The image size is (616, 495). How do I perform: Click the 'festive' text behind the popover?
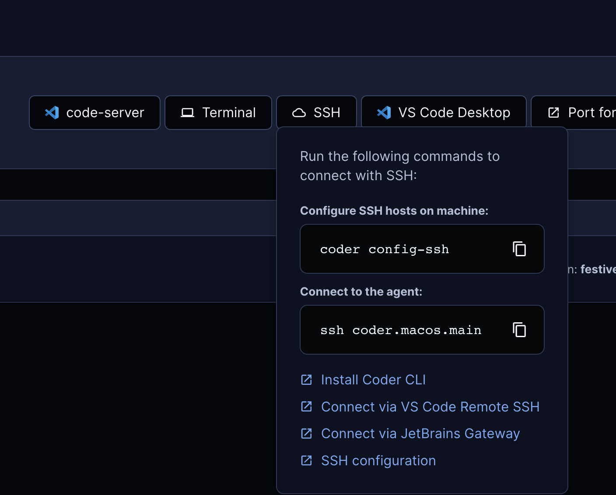click(598, 269)
